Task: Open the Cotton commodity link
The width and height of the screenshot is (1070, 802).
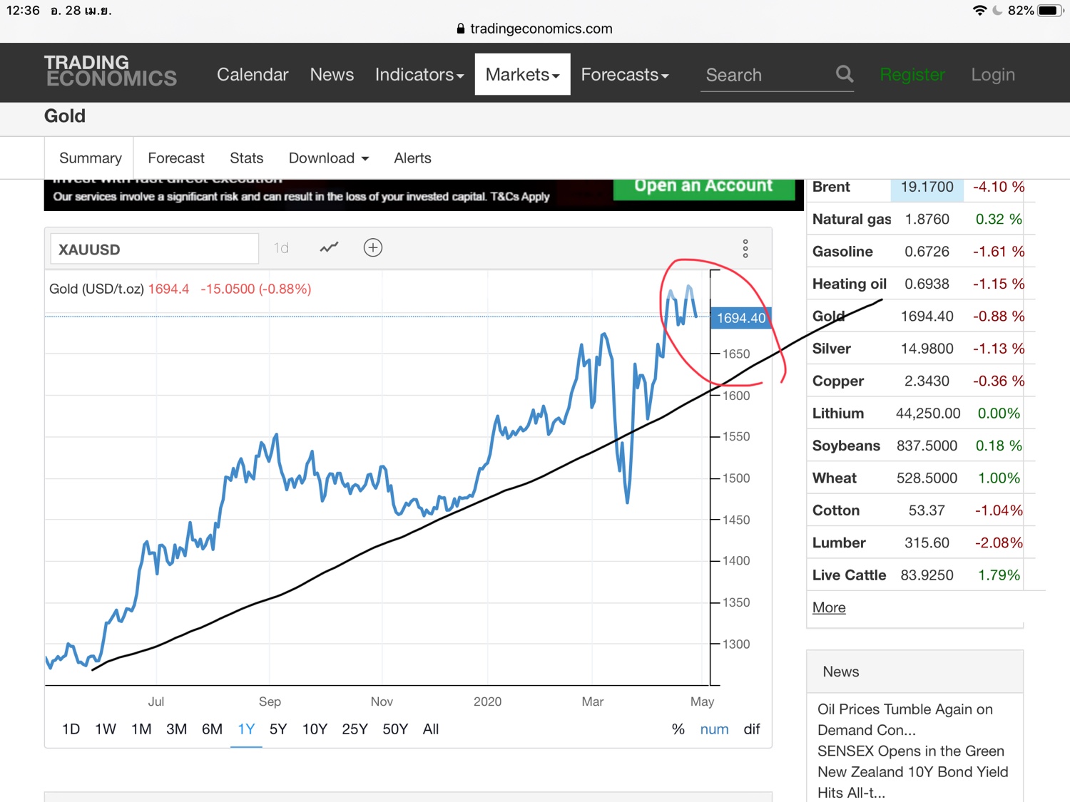Action: (836, 510)
